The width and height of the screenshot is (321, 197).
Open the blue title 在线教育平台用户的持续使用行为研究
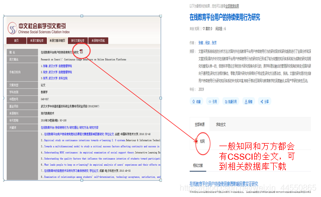click(225, 17)
